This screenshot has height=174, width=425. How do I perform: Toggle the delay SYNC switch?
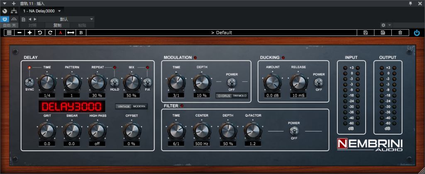(29, 82)
